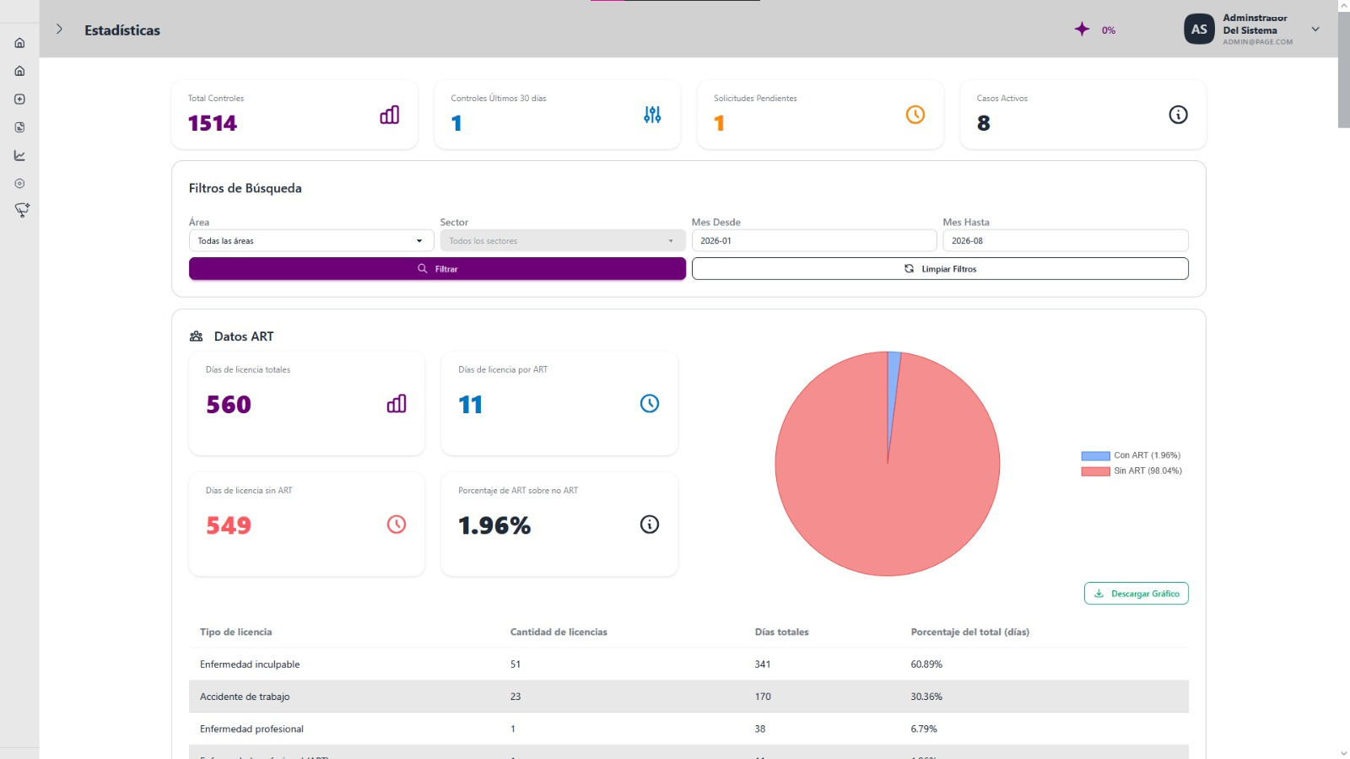Image resolution: width=1350 pixels, height=759 pixels.
Task: Click the info icon in Casos Activos card
Action: coord(1178,115)
